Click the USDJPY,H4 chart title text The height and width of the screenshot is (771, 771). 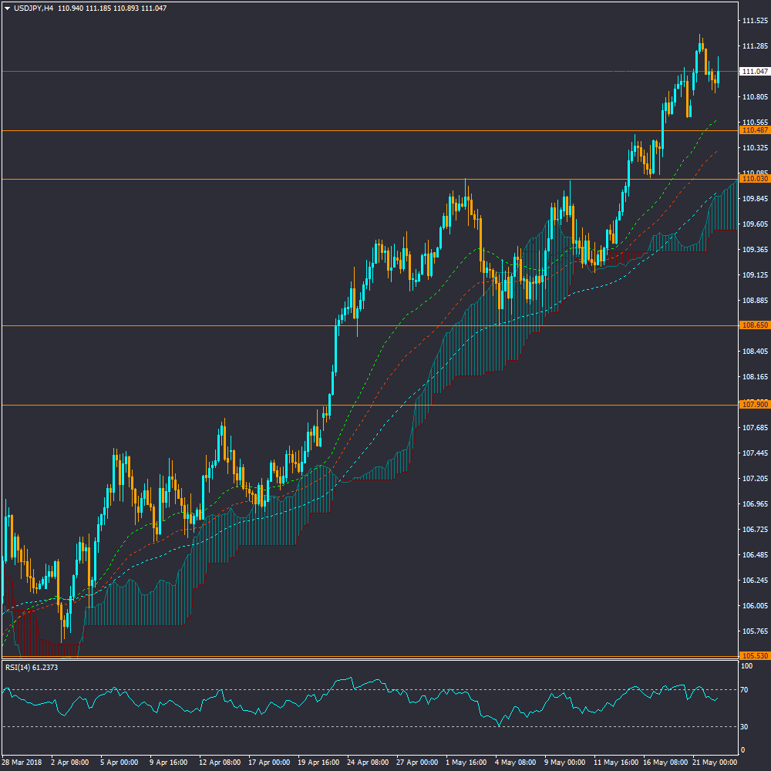tap(33, 8)
